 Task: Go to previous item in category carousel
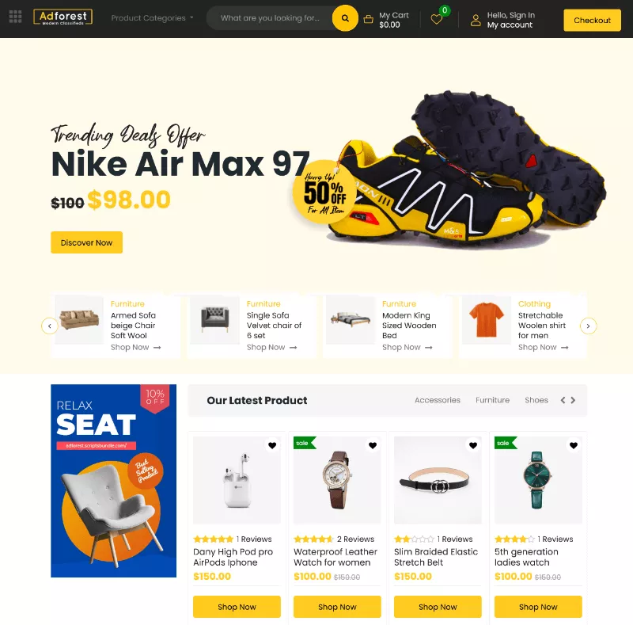[50, 326]
